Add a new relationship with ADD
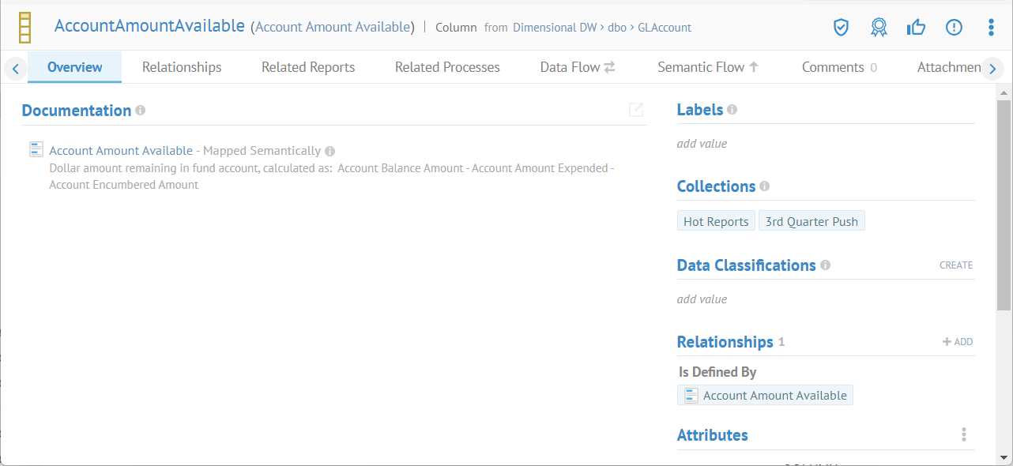This screenshot has width=1013, height=466. click(x=957, y=342)
